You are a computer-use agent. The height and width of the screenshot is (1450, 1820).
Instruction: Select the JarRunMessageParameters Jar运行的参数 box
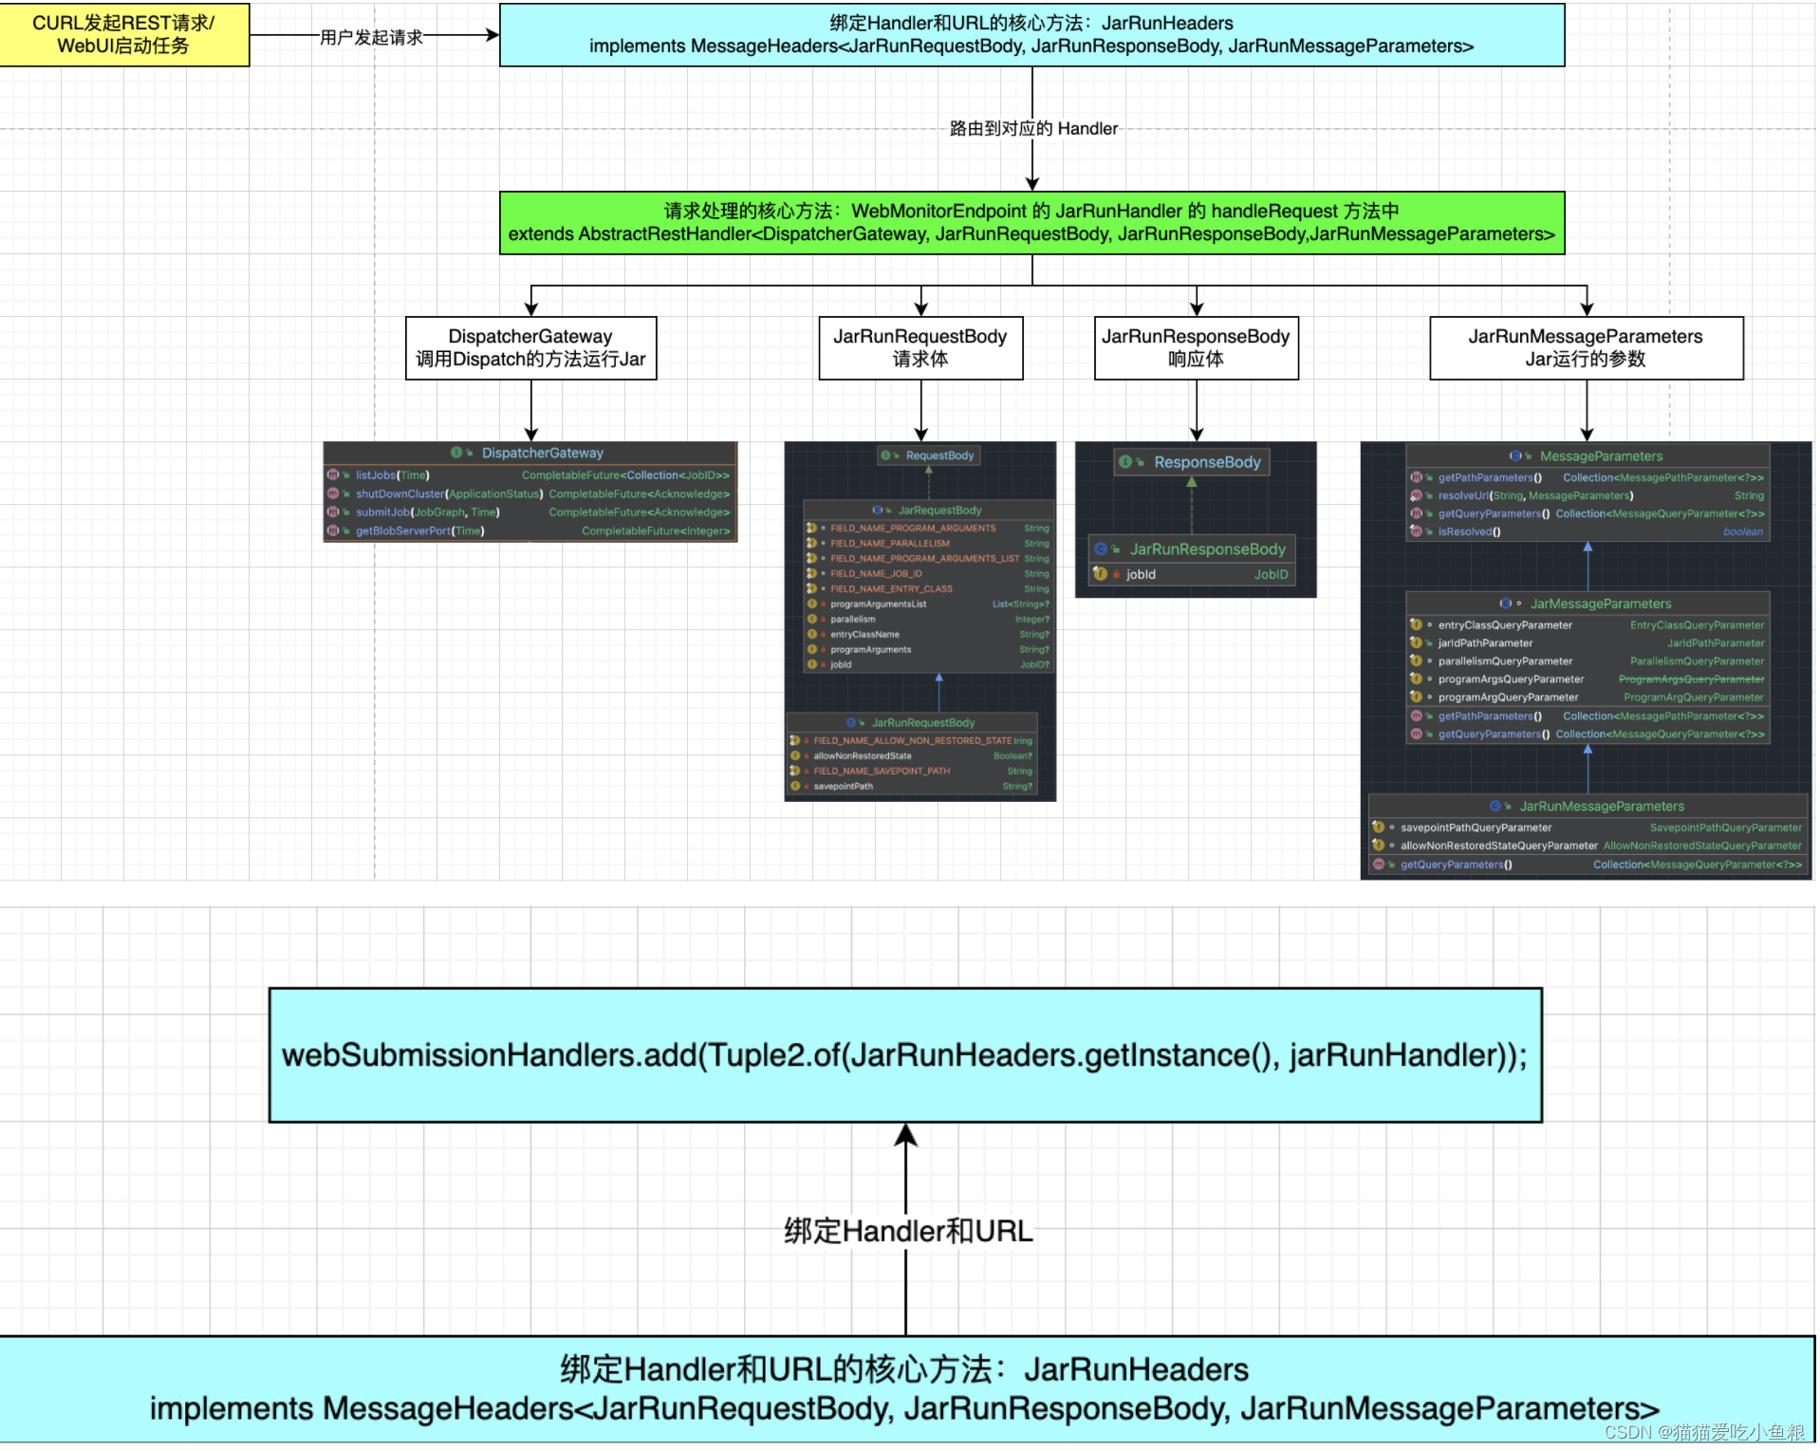point(1586,348)
